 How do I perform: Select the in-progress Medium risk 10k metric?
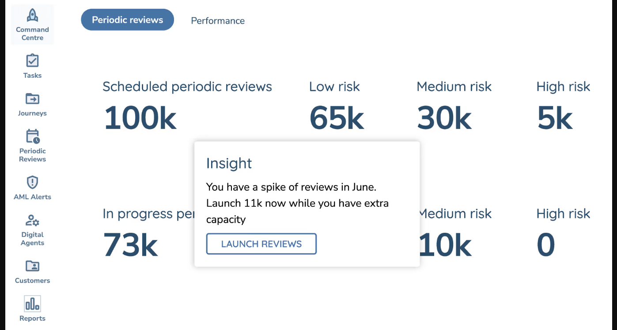[x=444, y=245]
